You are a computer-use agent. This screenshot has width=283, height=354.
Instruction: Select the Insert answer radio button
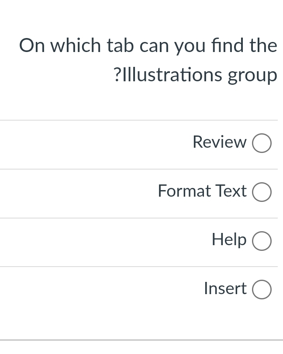coord(262,289)
